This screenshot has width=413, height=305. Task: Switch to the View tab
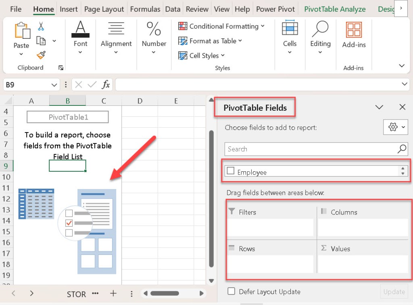[221, 9]
